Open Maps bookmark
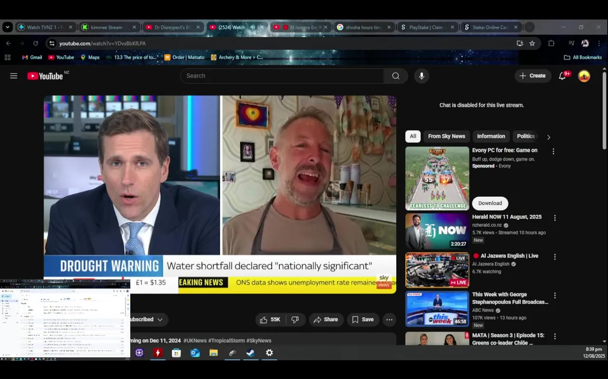Viewport: 608px width, 379px height. pos(90,57)
